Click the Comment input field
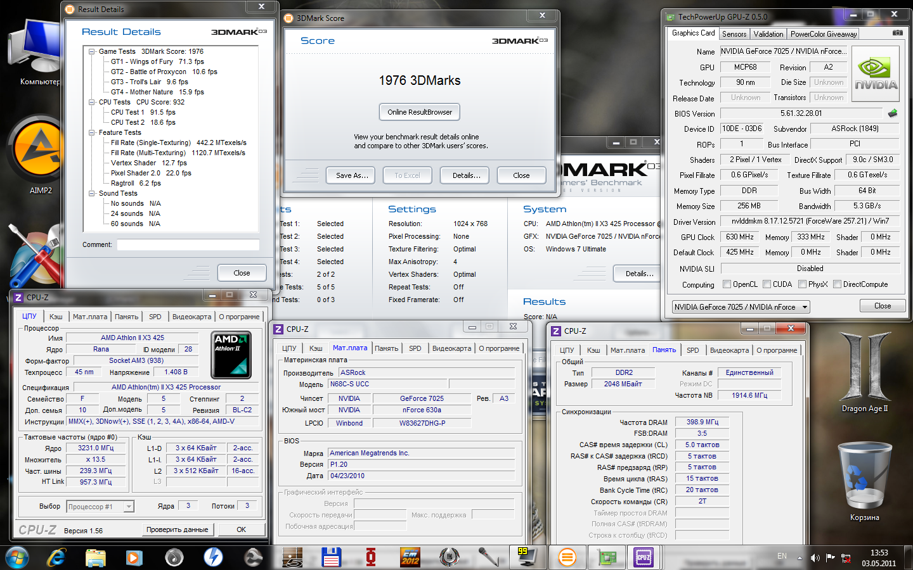913x570 pixels. click(188, 244)
